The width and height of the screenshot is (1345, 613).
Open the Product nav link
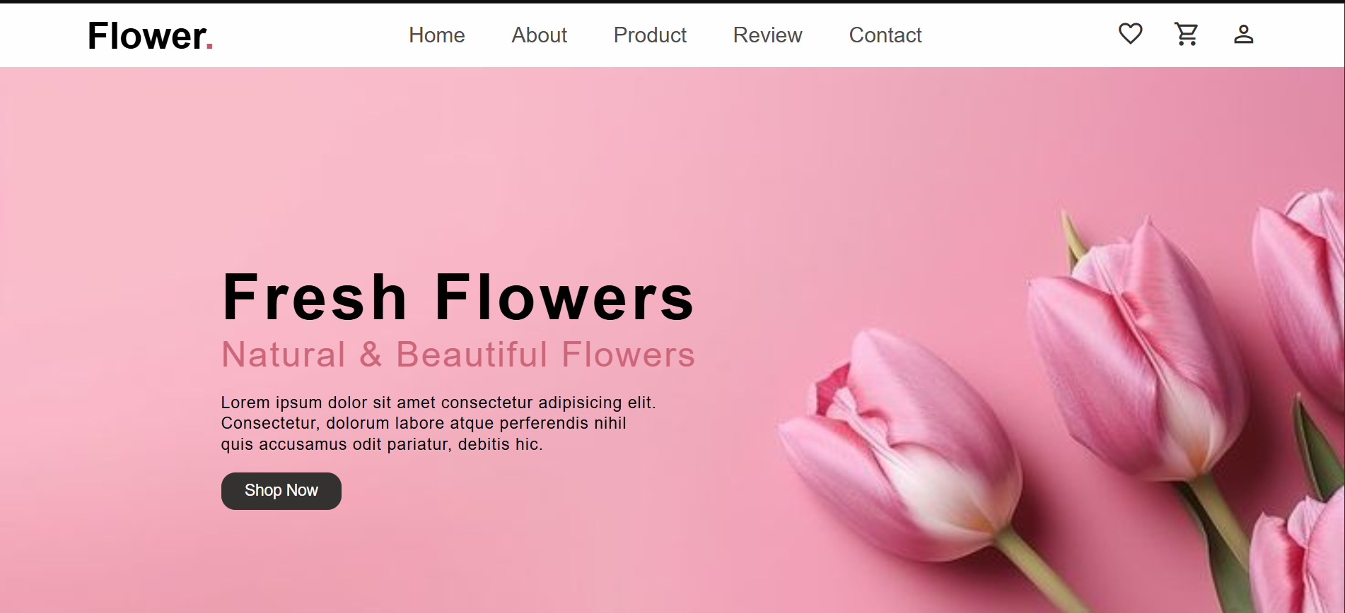point(650,35)
